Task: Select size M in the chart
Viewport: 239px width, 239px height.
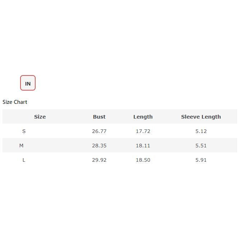Action: [x=22, y=146]
